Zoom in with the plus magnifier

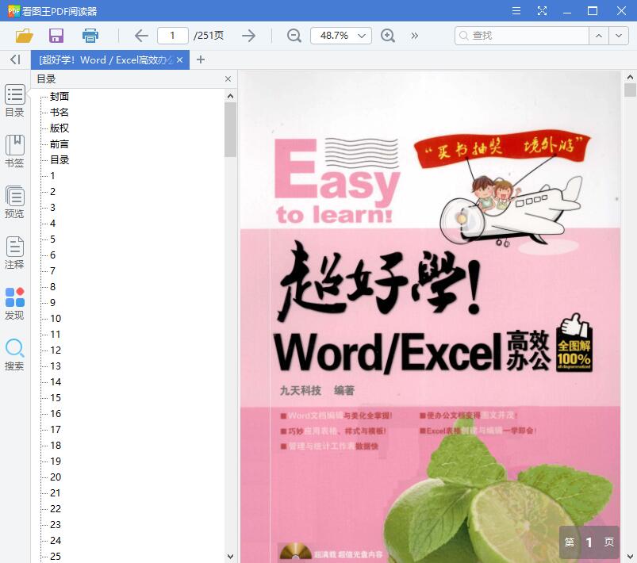[388, 36]
